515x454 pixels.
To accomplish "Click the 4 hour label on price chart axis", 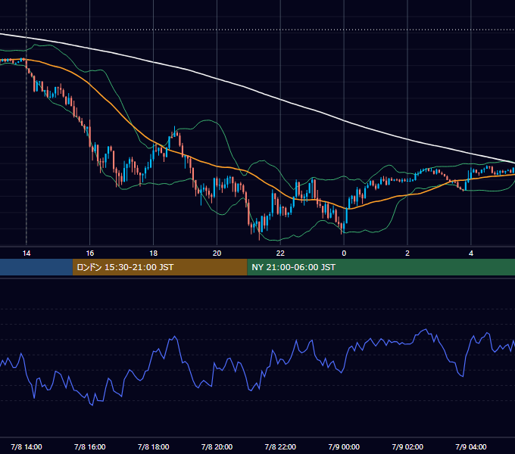I will click(471, 253).
